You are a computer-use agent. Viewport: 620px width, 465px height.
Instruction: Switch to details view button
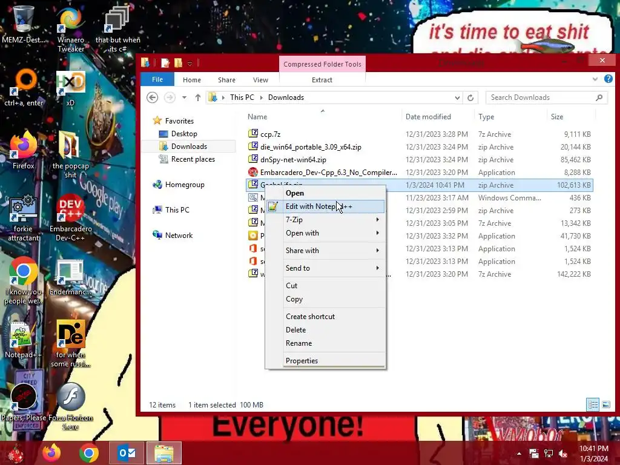(x=592, y=404)
